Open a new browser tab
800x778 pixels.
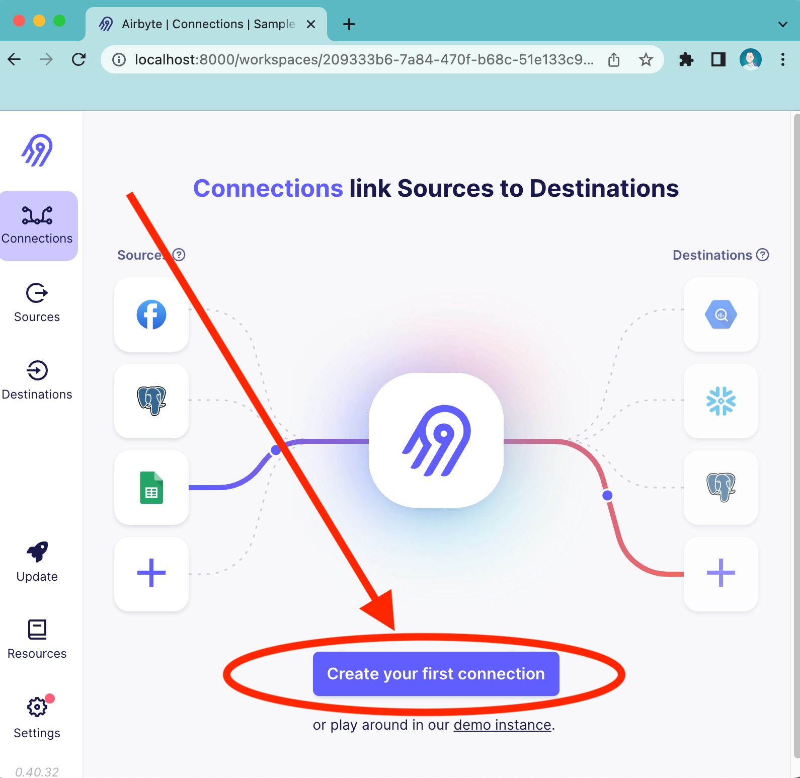point(349,24)
